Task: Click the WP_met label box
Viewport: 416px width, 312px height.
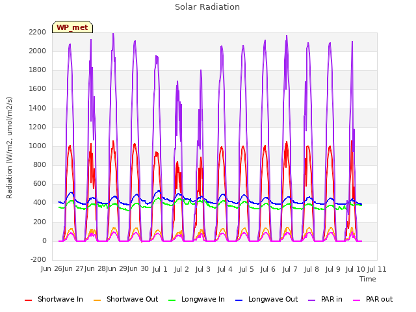Action: (72, 27)
